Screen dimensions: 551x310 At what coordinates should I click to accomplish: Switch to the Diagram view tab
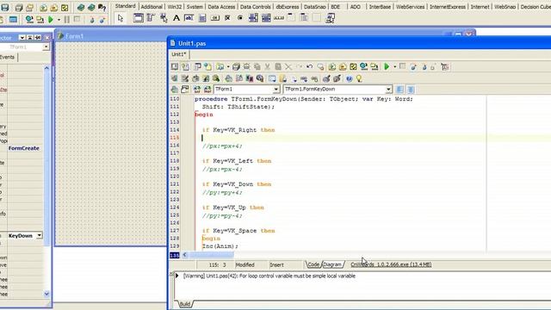pyautogui.click(x=332, y=264)
